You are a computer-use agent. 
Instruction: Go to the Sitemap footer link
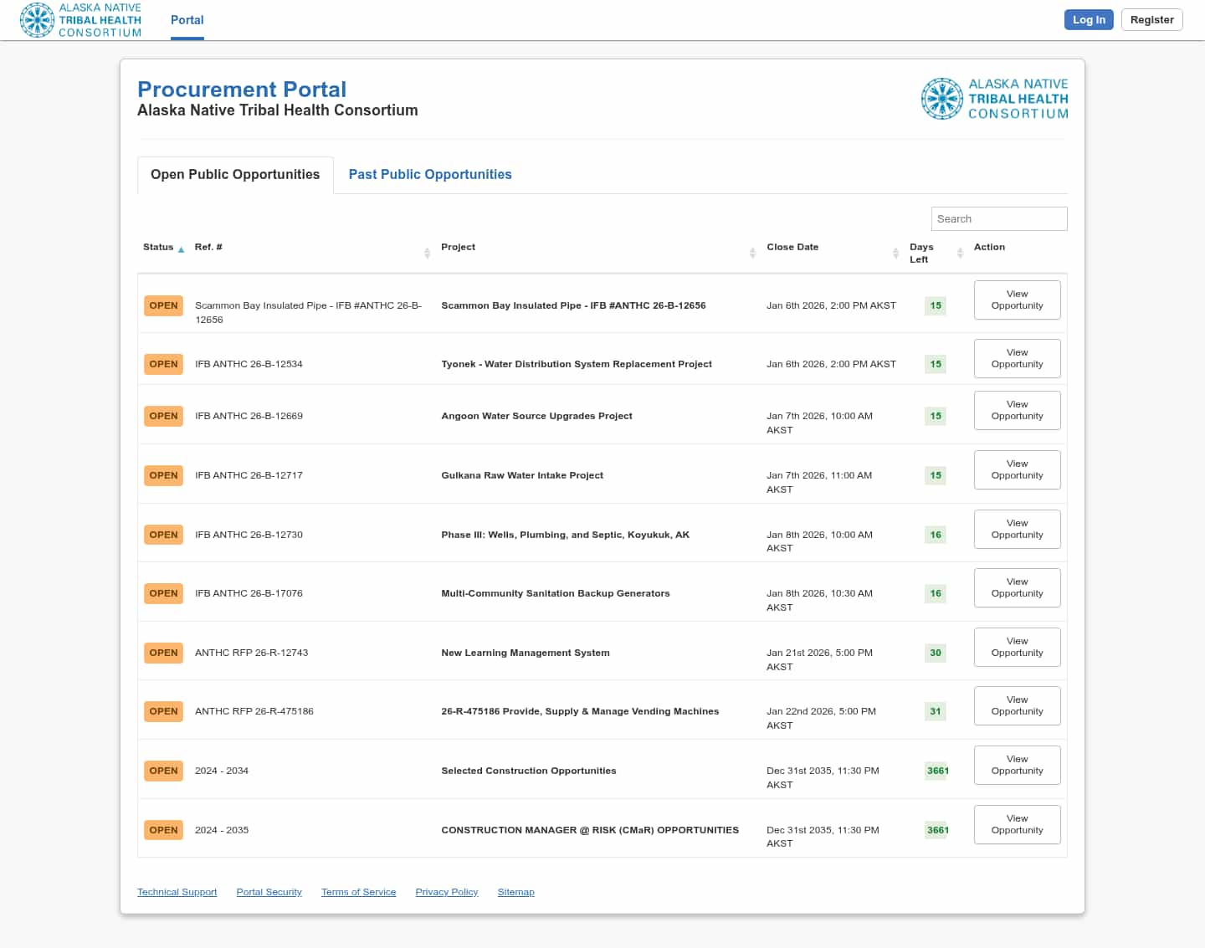click(x=515, y=892)
